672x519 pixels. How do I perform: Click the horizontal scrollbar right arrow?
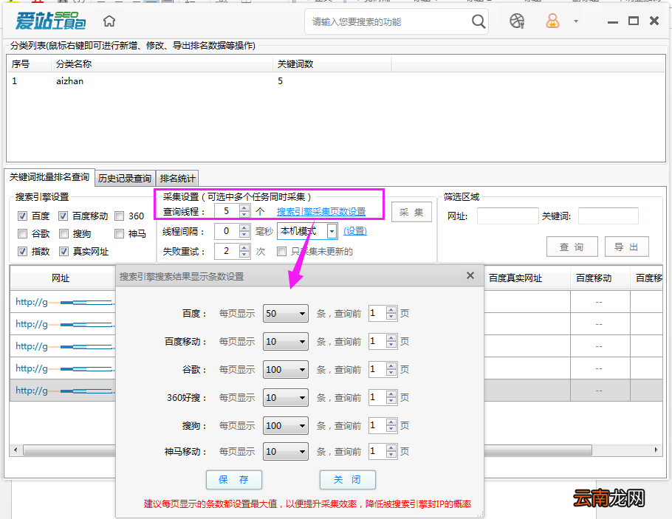pyautogui.click(x=656, y=450)
